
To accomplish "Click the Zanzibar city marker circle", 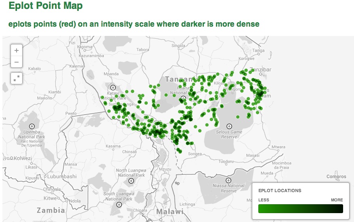I will pyautogui.click(x=260, y=74).
